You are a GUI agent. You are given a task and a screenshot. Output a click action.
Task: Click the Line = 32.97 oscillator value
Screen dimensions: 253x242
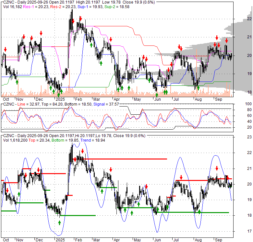pos(29,104)
